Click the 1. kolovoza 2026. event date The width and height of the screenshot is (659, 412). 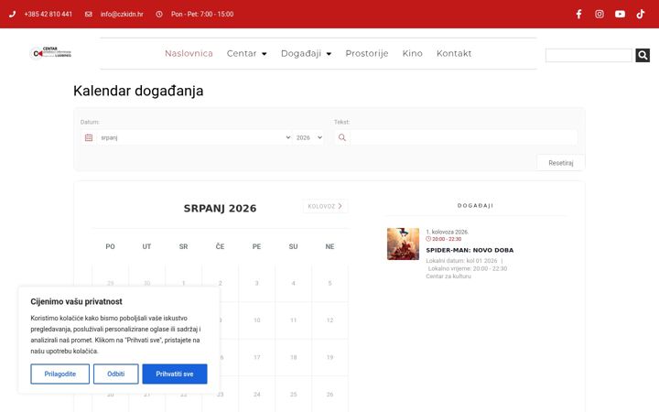pyautogui.click(x=448, y=232)
